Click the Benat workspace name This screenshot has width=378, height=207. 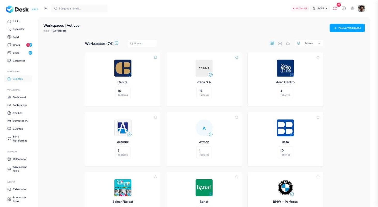[204, 202]
